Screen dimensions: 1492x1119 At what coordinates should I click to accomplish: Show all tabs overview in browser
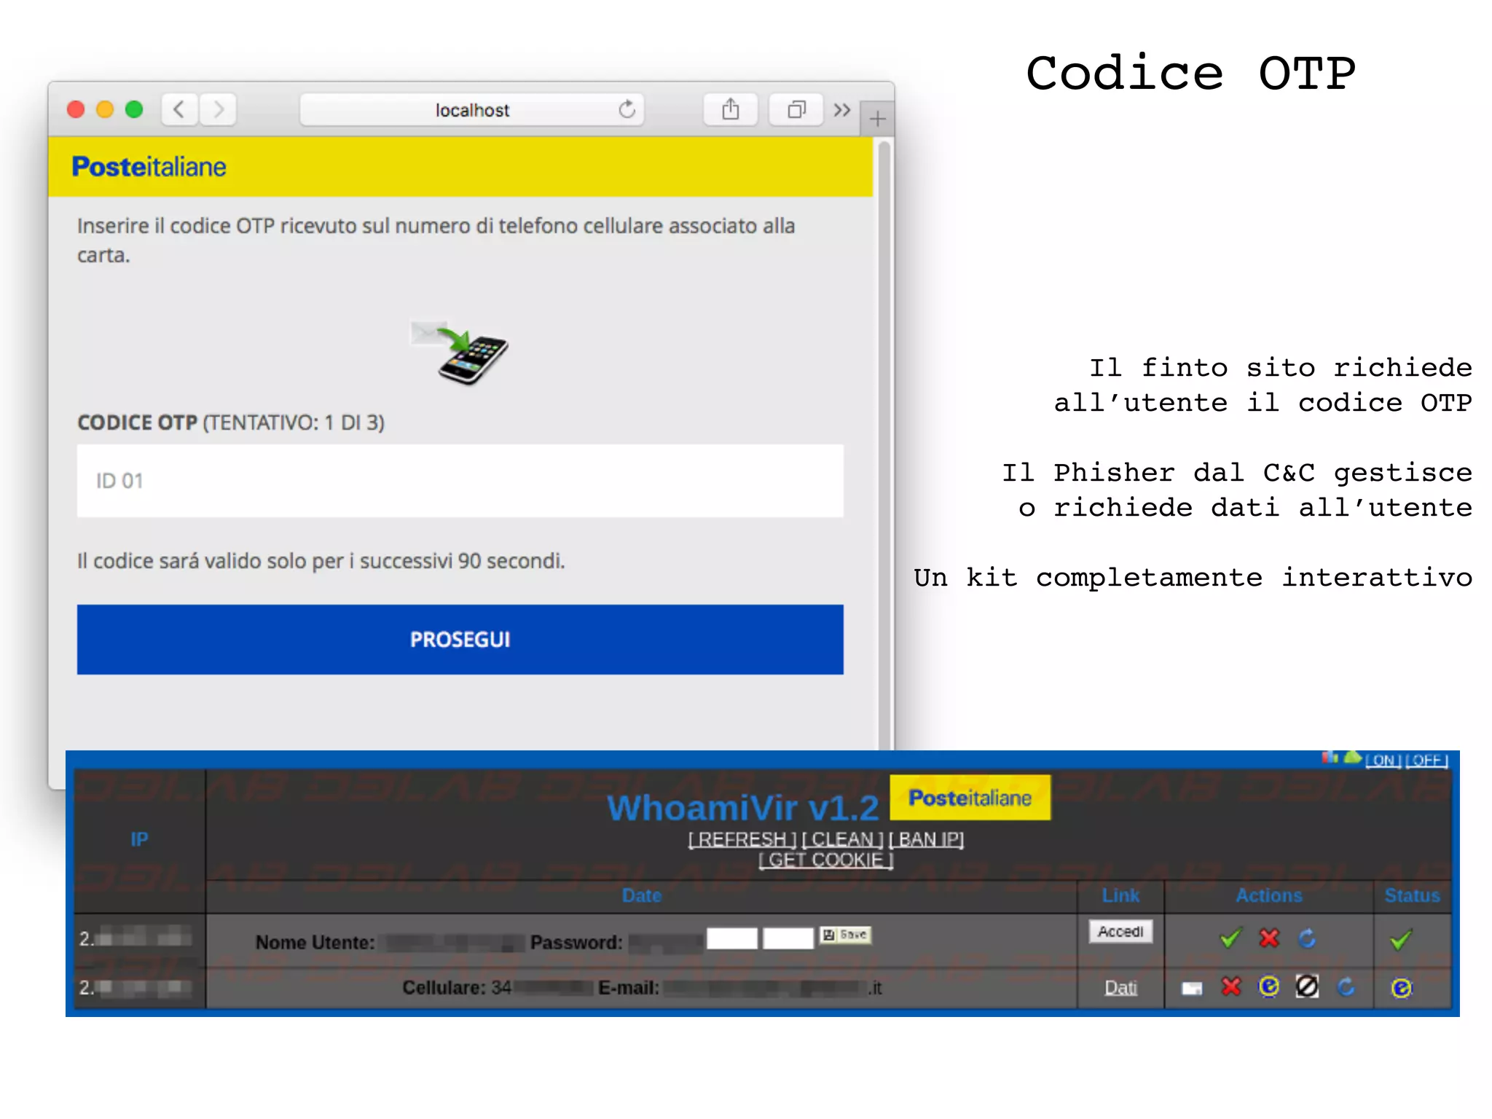click(x=796, y=110)
